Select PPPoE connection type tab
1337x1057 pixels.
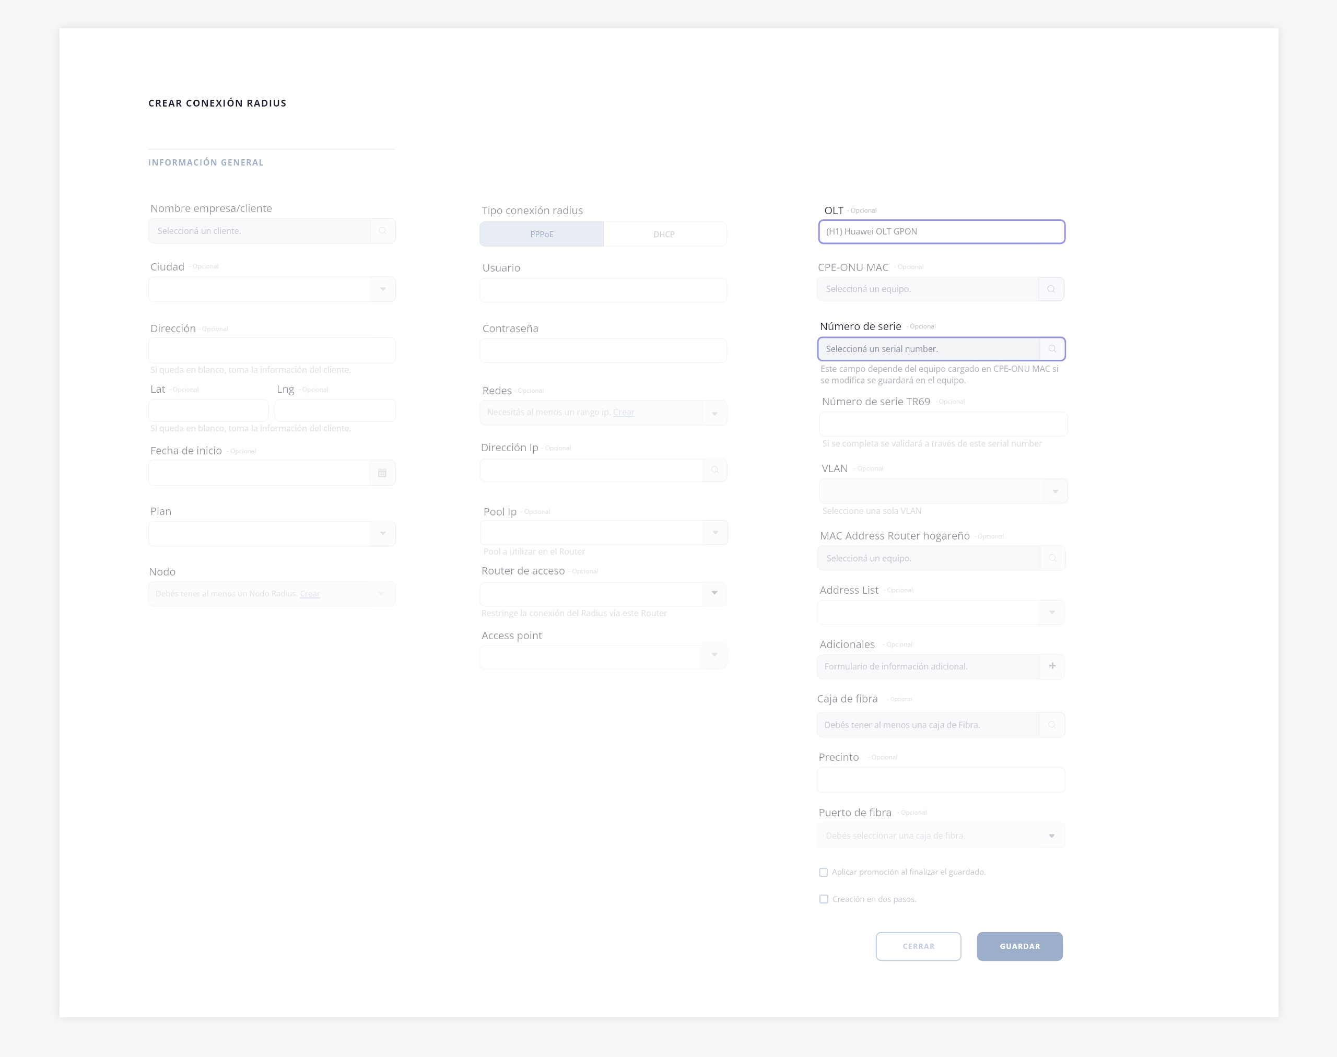(x=542, y=234)
